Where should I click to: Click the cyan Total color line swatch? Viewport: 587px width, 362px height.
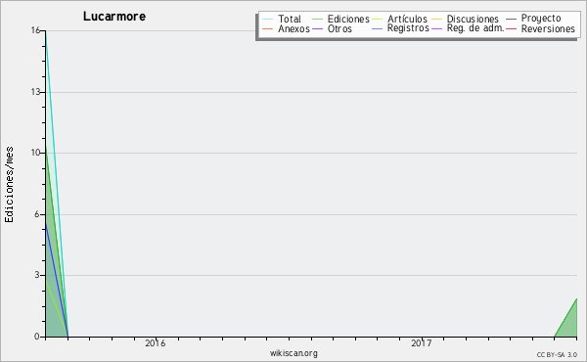[268, 20]
